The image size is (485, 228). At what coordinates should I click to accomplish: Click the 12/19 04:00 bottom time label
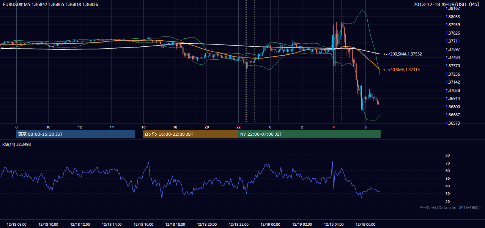click(x=334, y=224)
